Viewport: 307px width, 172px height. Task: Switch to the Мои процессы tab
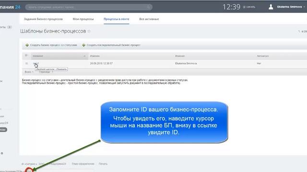[83, 19]
